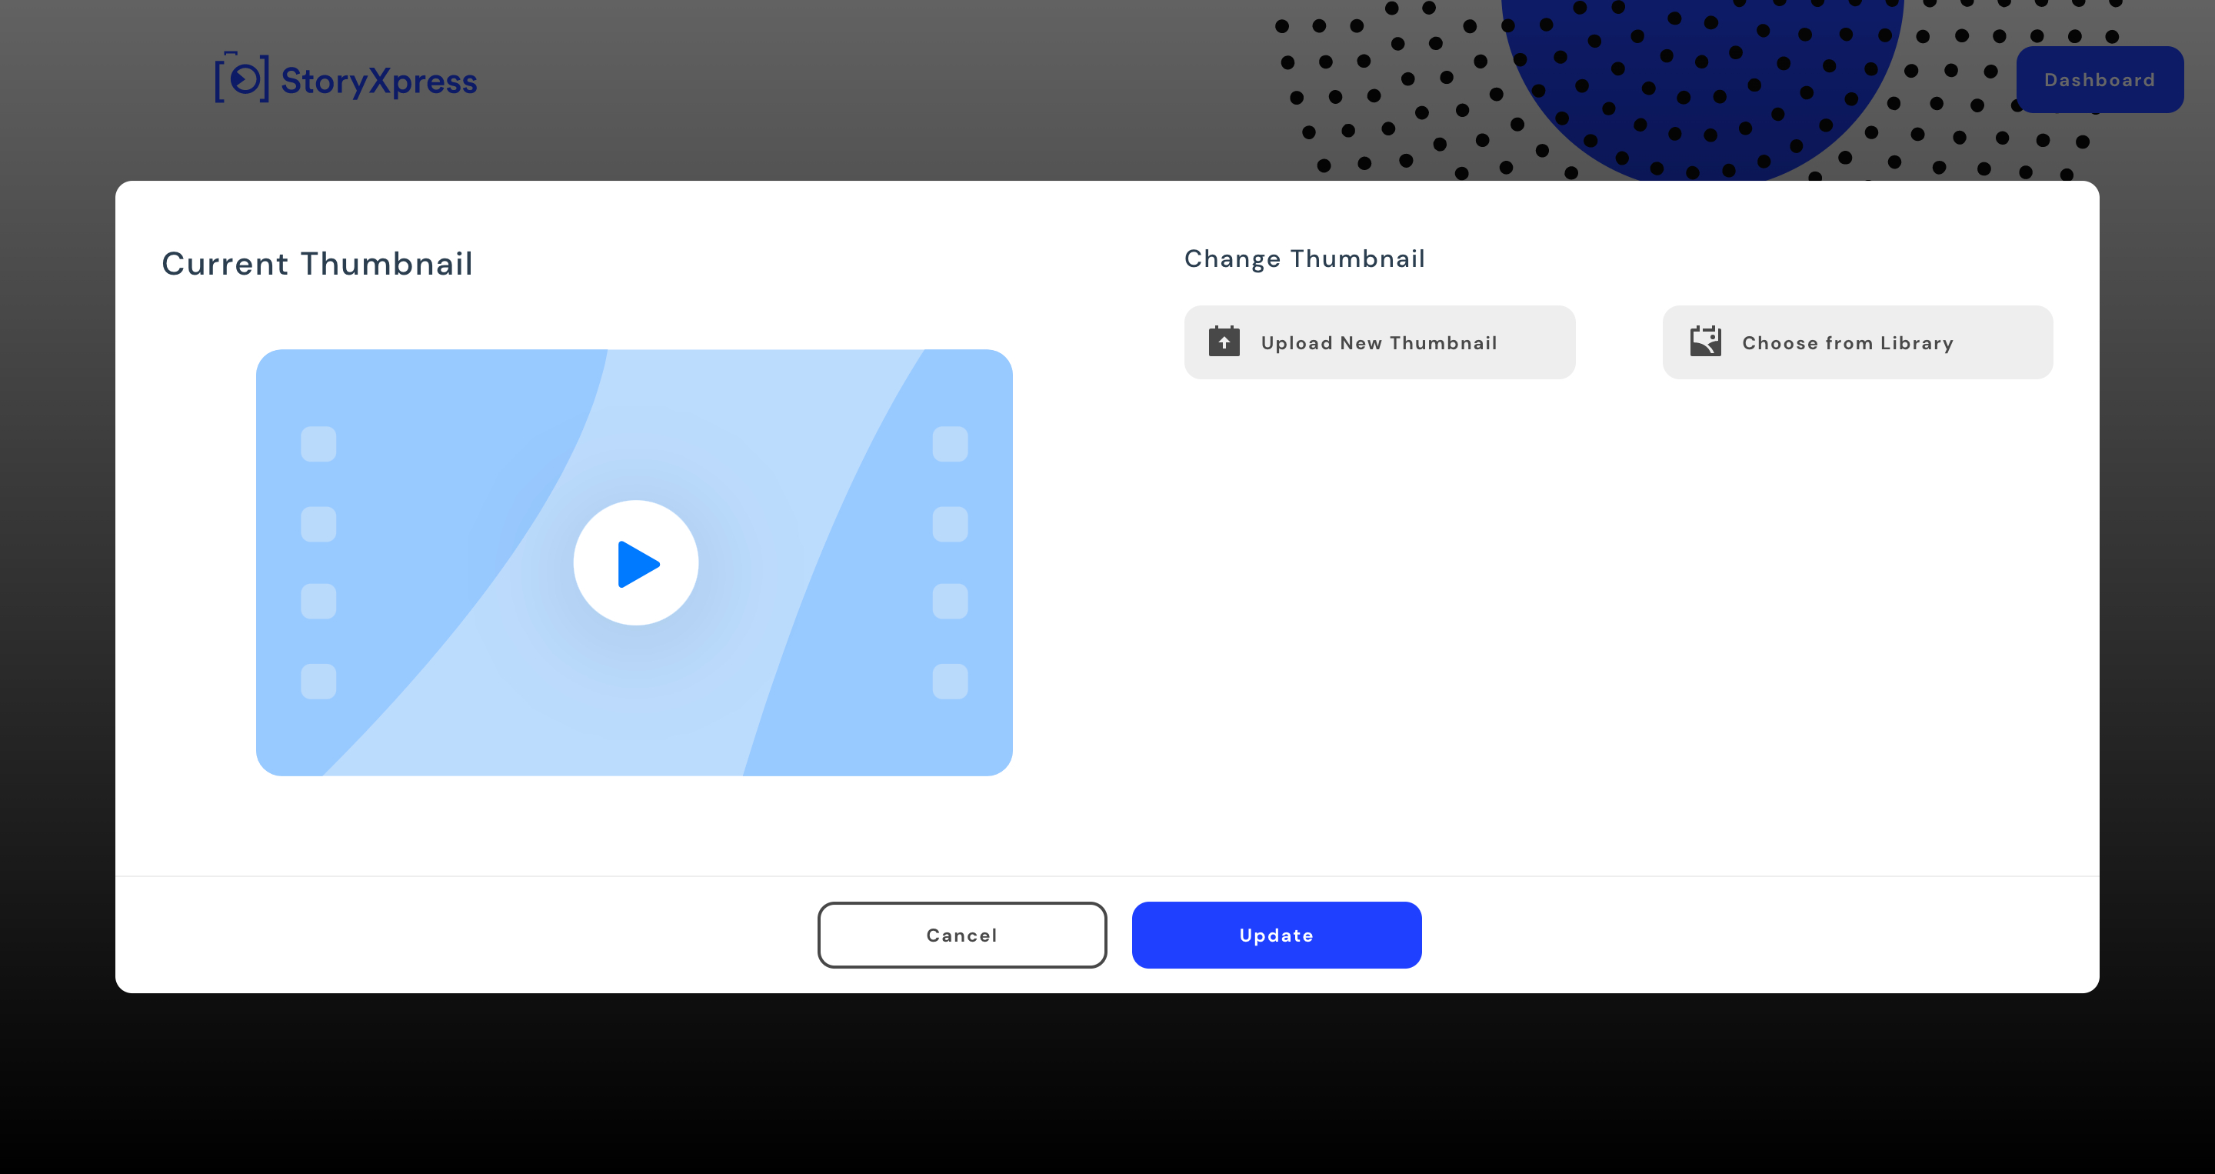Click the current thumbnail preview image
Screen dimensions: 2215x1174
click(635, 562)
